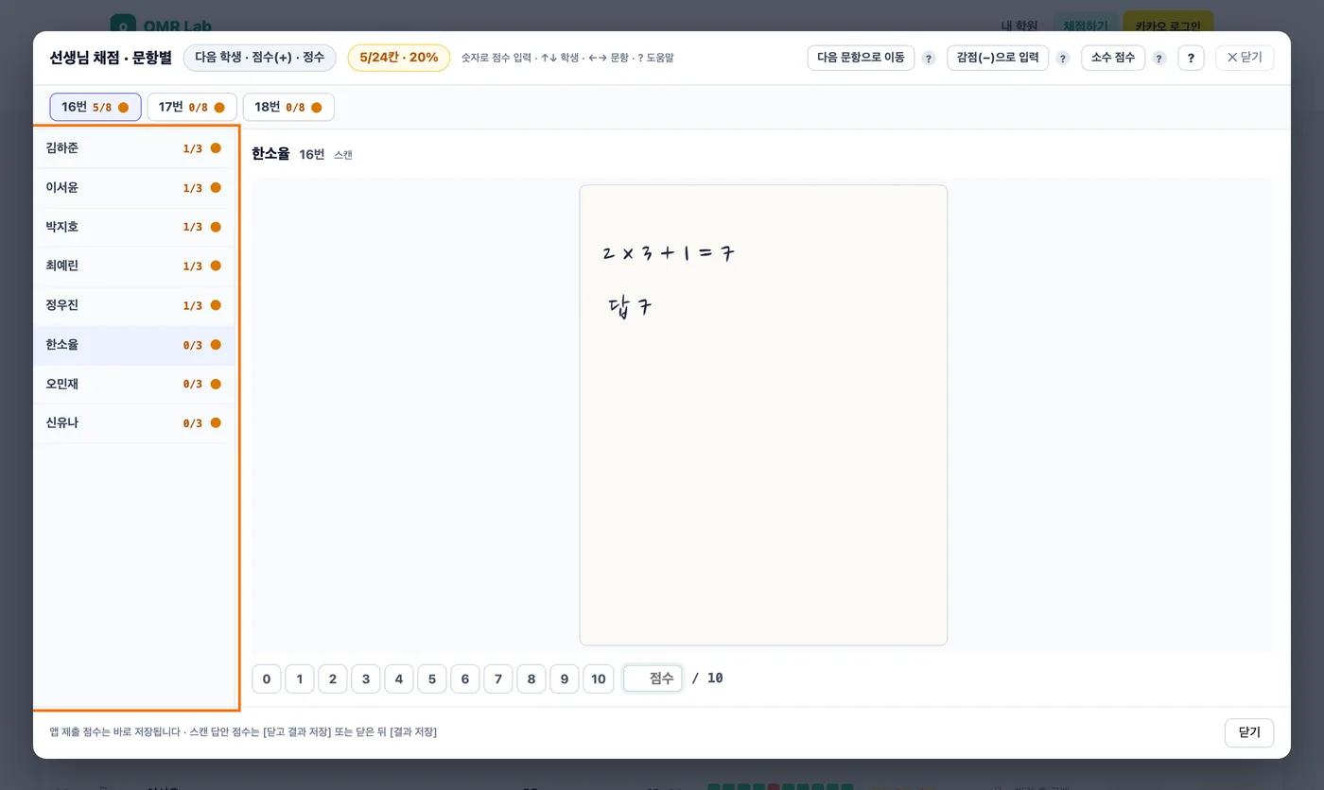The image size is (1324, 790).
Task: Focus the 점수 input field
Action: (x=653, y=678)
